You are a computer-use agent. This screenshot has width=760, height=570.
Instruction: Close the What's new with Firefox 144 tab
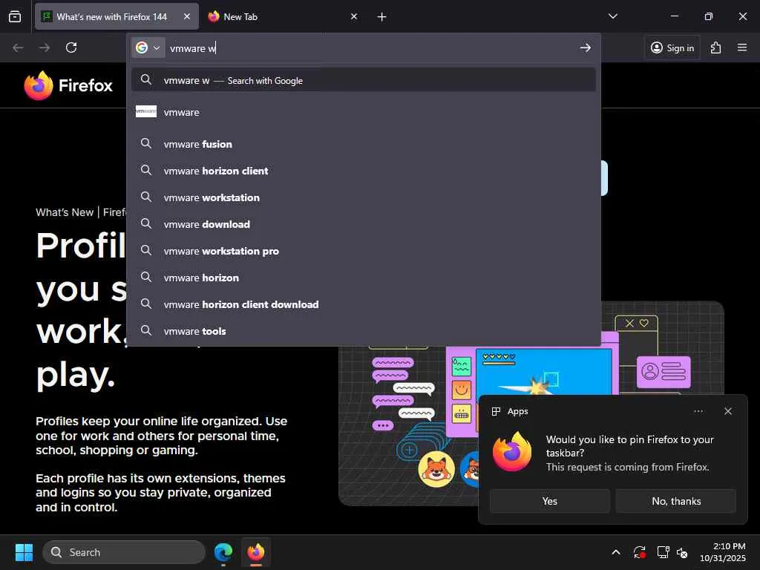click(187, 16)
